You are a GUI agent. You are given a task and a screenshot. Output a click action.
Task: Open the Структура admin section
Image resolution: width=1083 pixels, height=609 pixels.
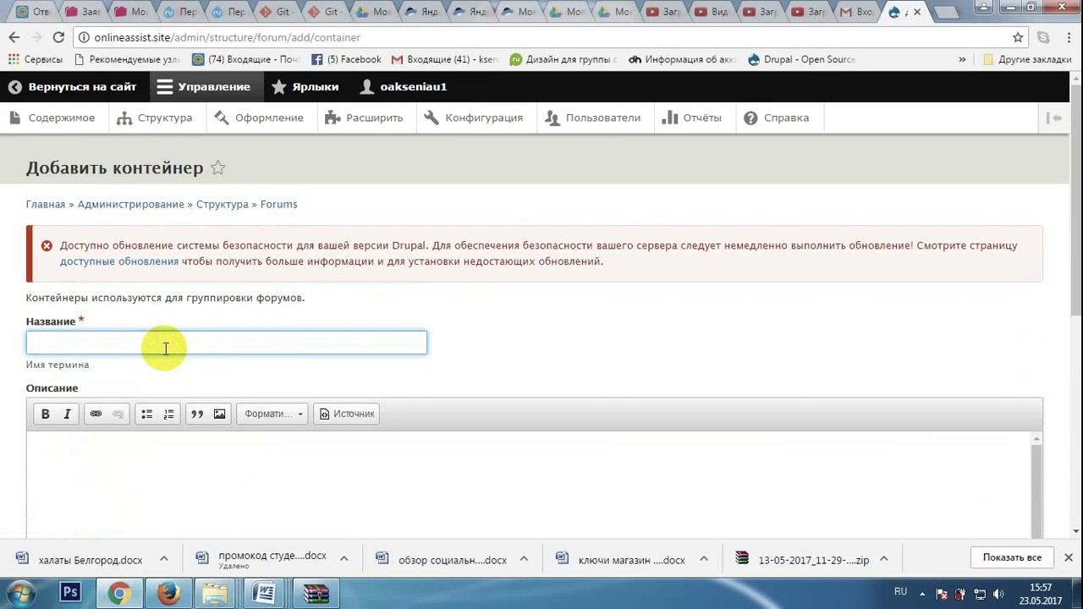click(155, 118)
